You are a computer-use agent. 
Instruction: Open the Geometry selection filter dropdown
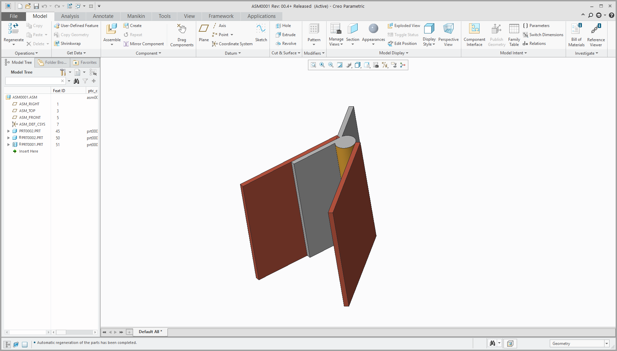coord(607,344)
